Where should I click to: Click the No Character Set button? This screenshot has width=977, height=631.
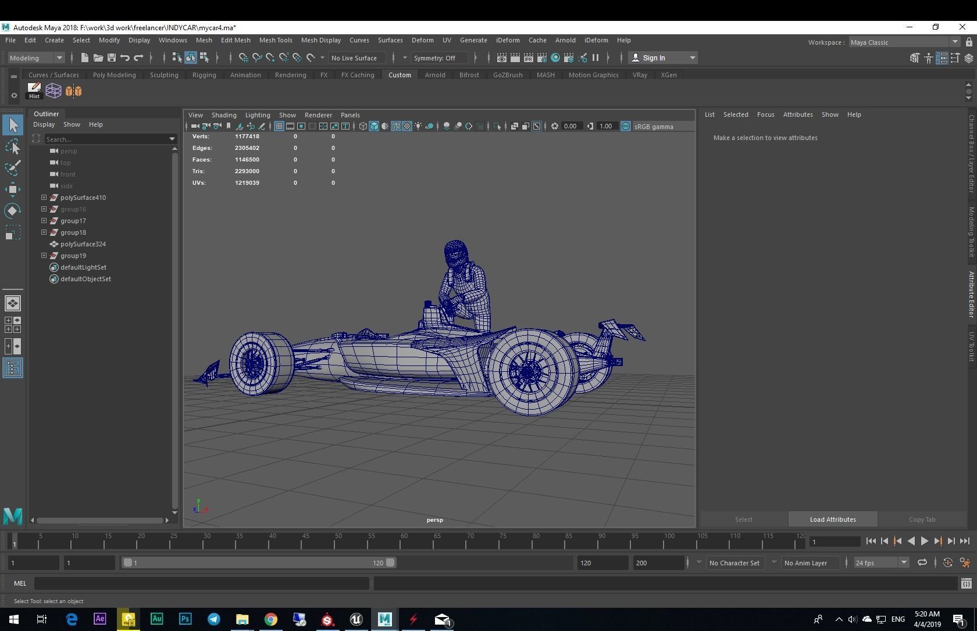(x=734, y=562)
